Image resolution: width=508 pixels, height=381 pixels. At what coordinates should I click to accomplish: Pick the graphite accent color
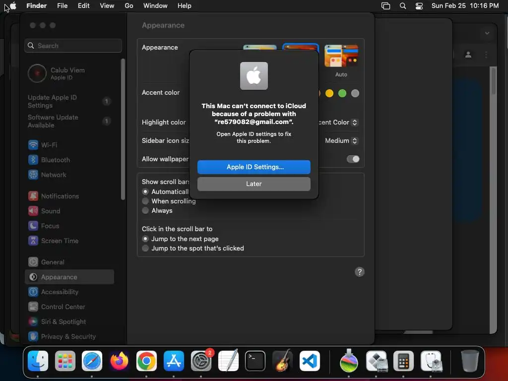coord(355,93)
